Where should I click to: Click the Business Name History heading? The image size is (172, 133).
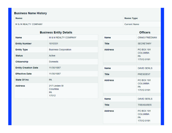tap(30, 13)
